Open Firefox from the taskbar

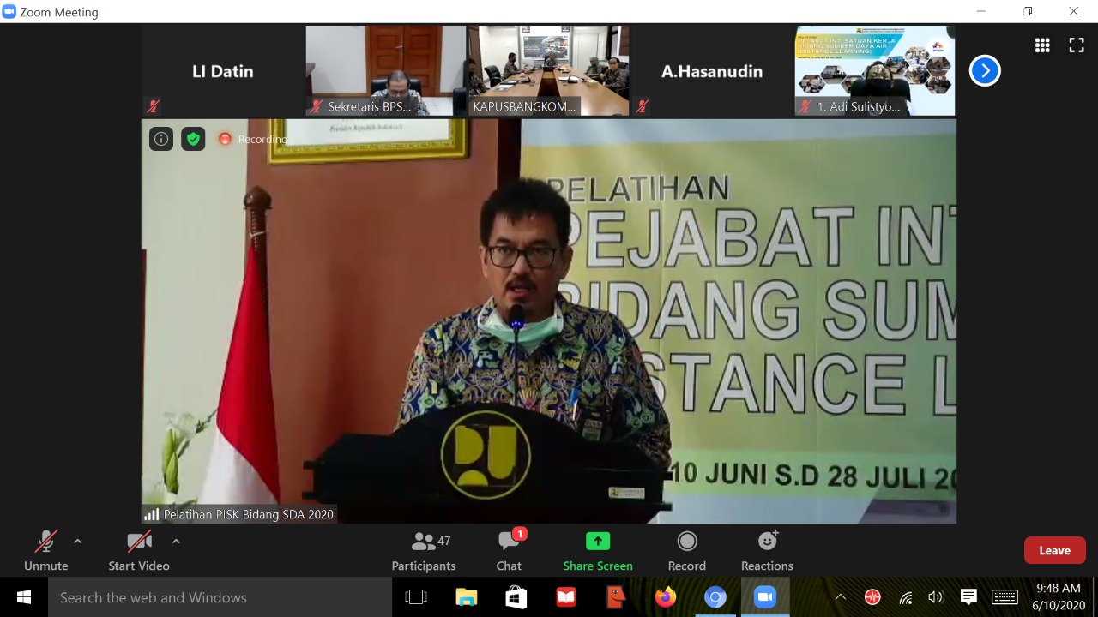click(x=665, y=597)
